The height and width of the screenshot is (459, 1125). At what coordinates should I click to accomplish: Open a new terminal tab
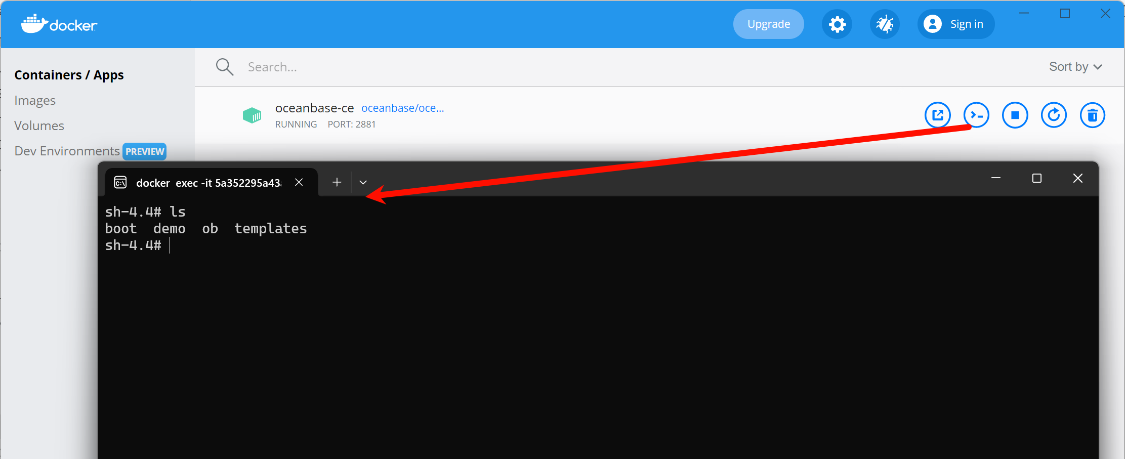tap(337, 182)
